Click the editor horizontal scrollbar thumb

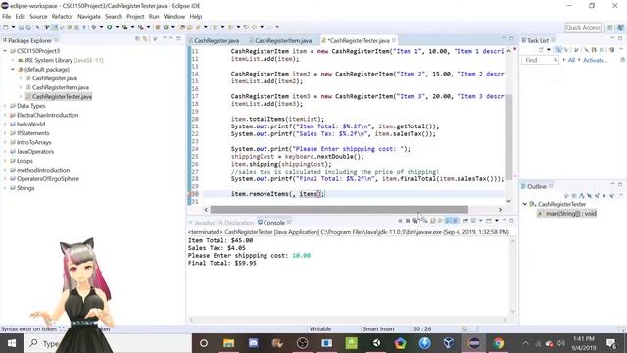339,209
